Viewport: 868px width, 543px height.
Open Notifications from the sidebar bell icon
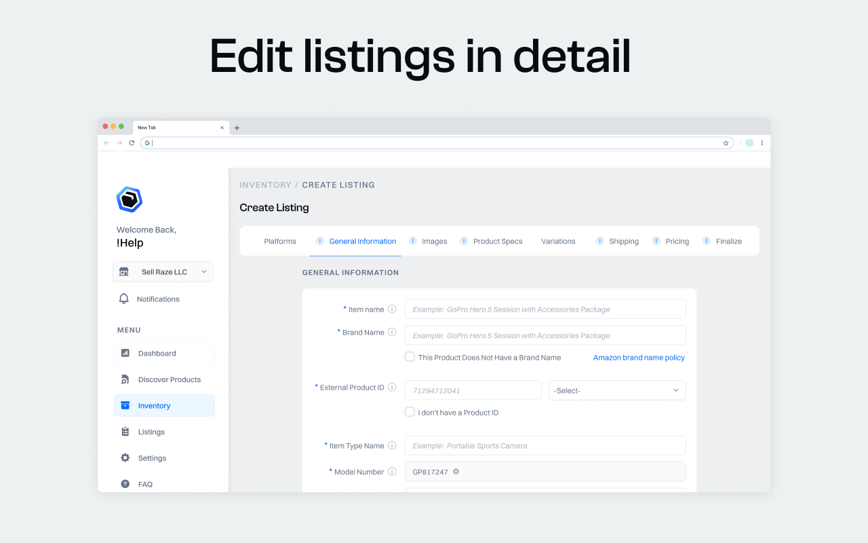click(124, 299)
